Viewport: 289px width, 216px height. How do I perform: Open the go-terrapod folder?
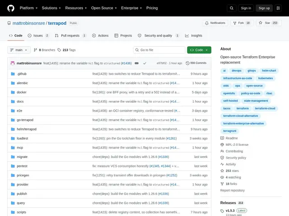pos(25,120)
